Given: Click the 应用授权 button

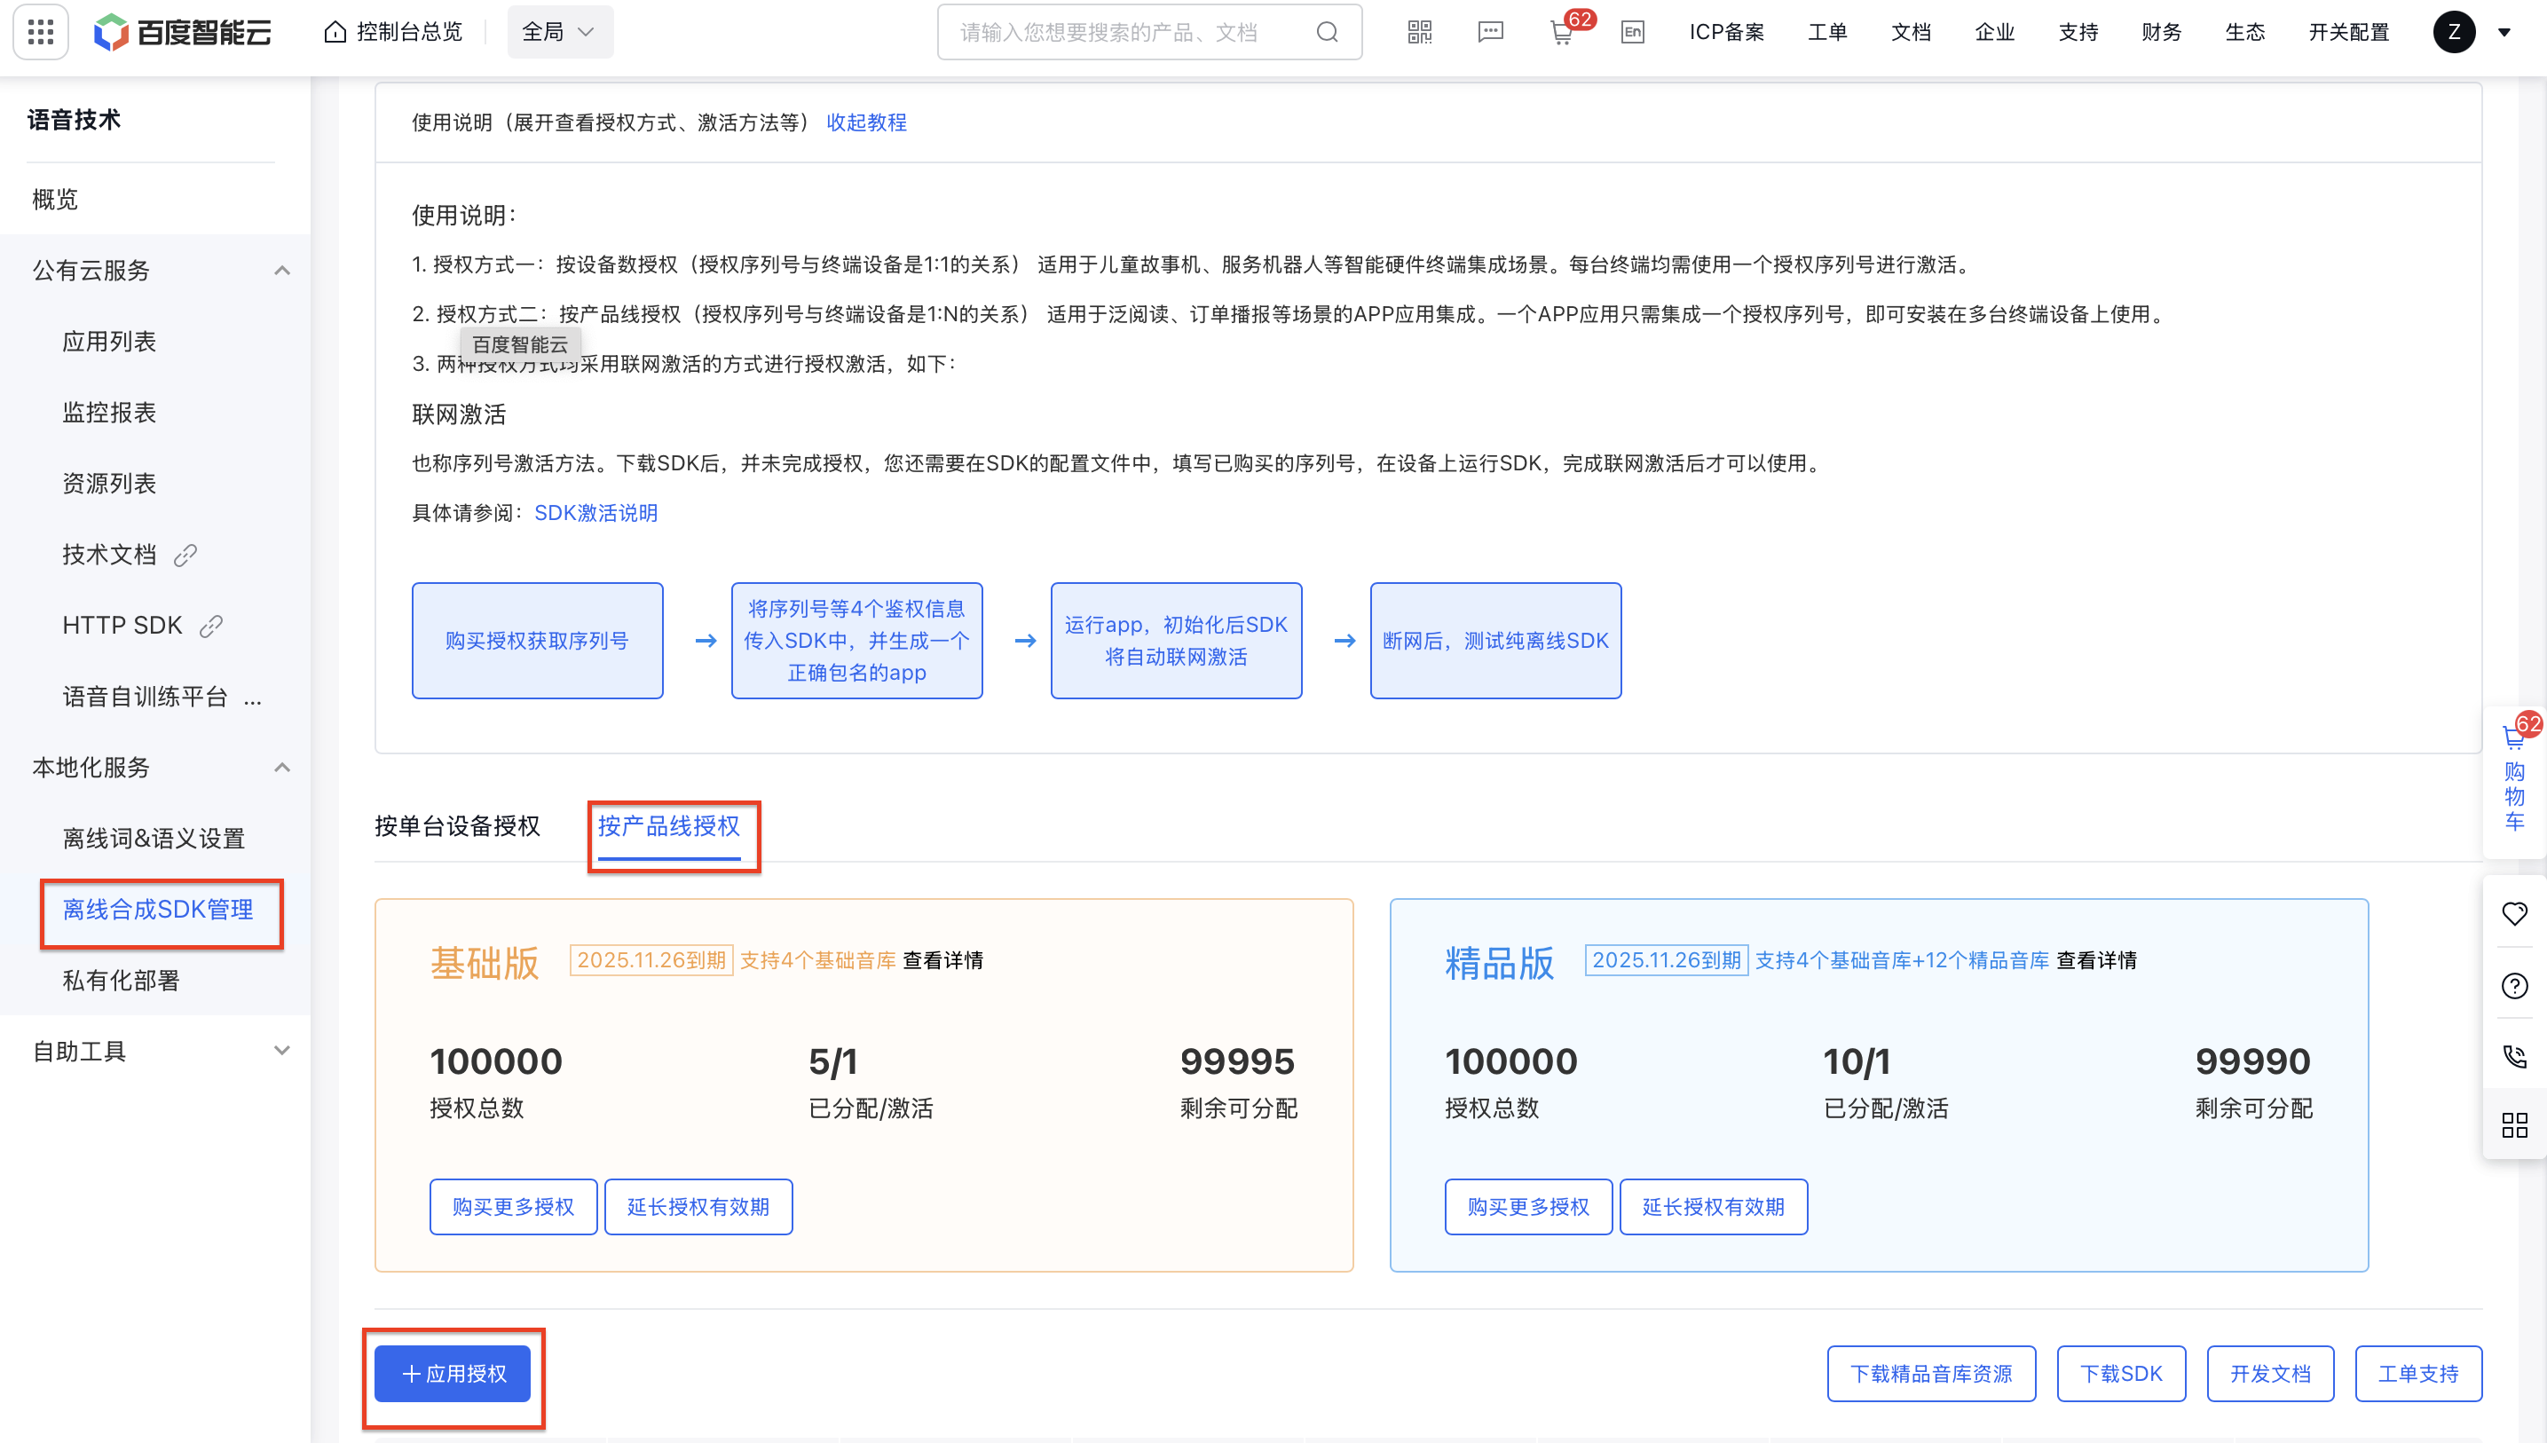Looking at the screenshot, I should (453, 1374).
